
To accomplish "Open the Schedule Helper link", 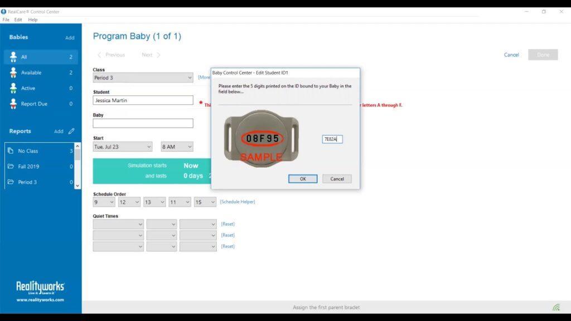I will (x=237, y=202).
